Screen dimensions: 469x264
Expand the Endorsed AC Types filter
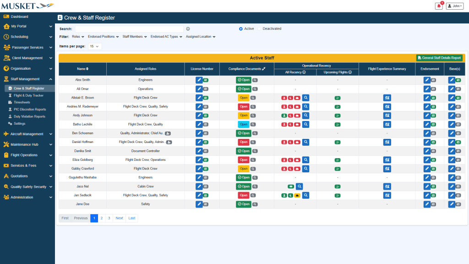coord(166,37)
